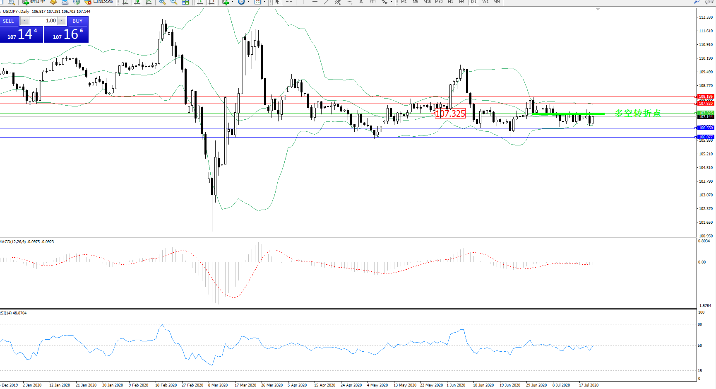Screen dimensions: 716x389
Task: Select the arrow cursor tool
Action: 277,2
